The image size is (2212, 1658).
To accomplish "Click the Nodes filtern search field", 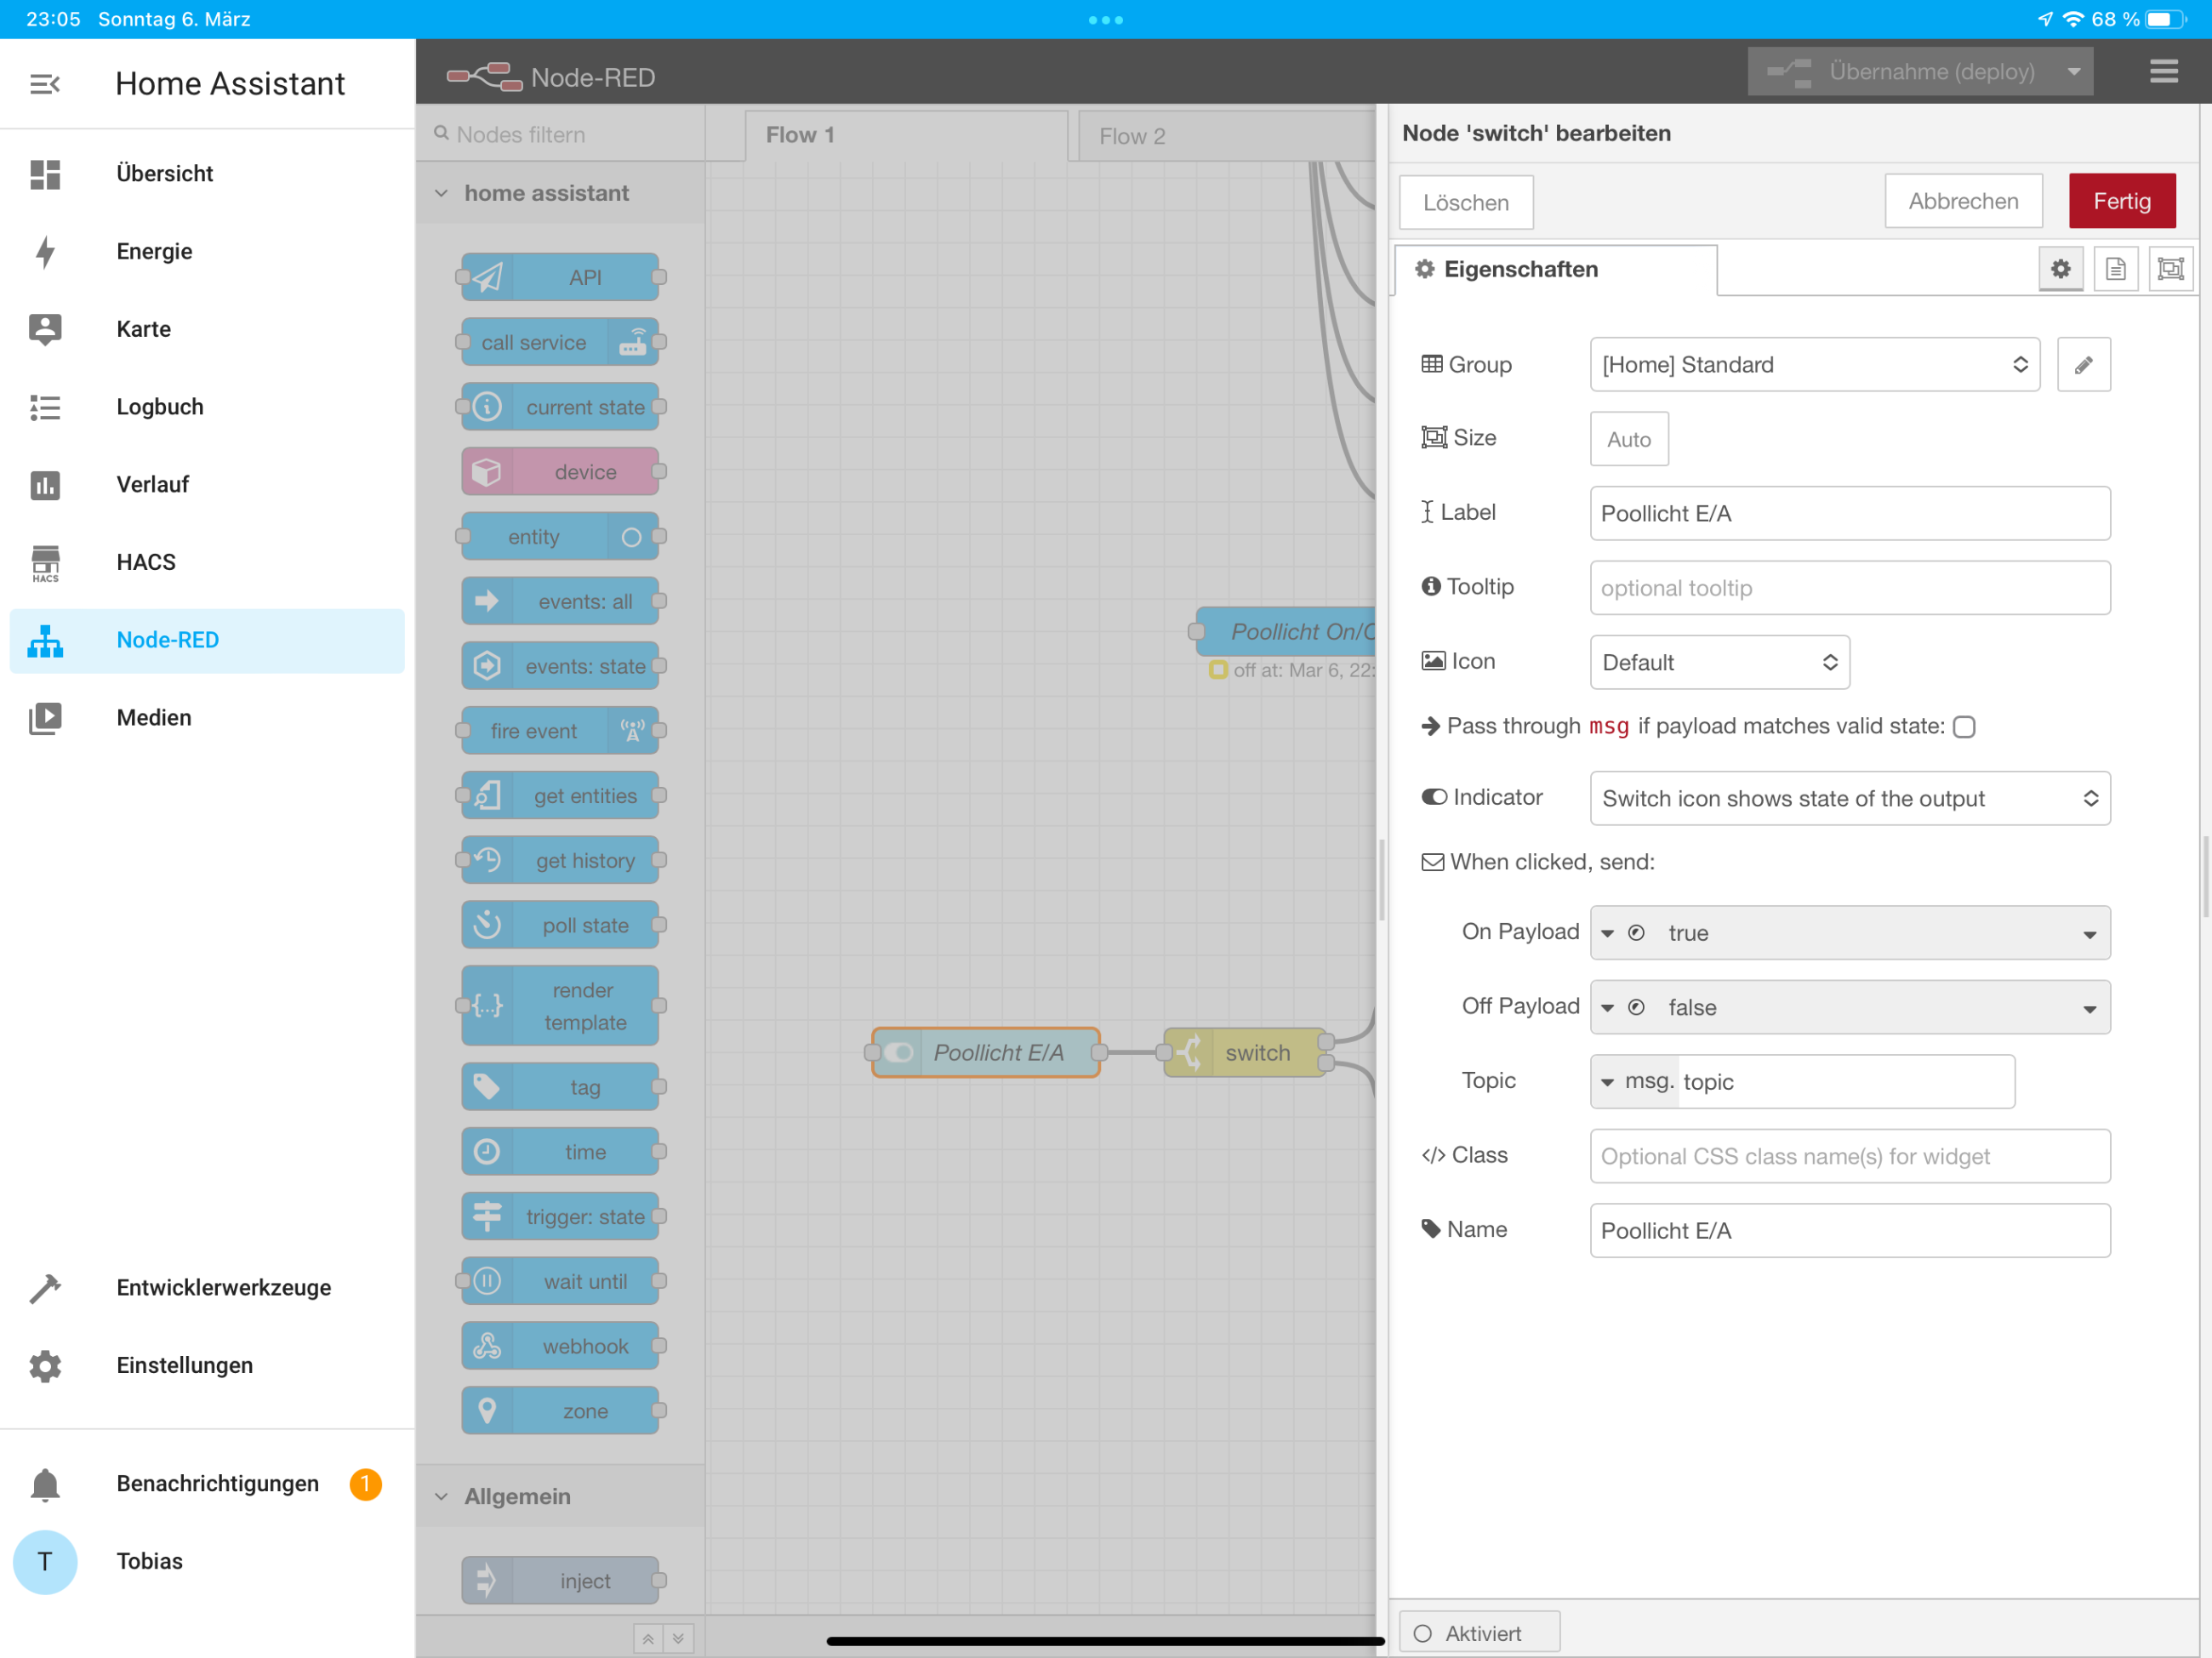I will point(561,134).
